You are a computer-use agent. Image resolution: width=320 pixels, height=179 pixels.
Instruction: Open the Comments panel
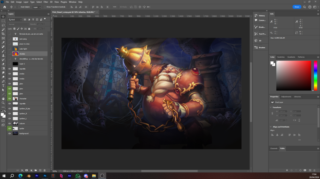point(260,20)
